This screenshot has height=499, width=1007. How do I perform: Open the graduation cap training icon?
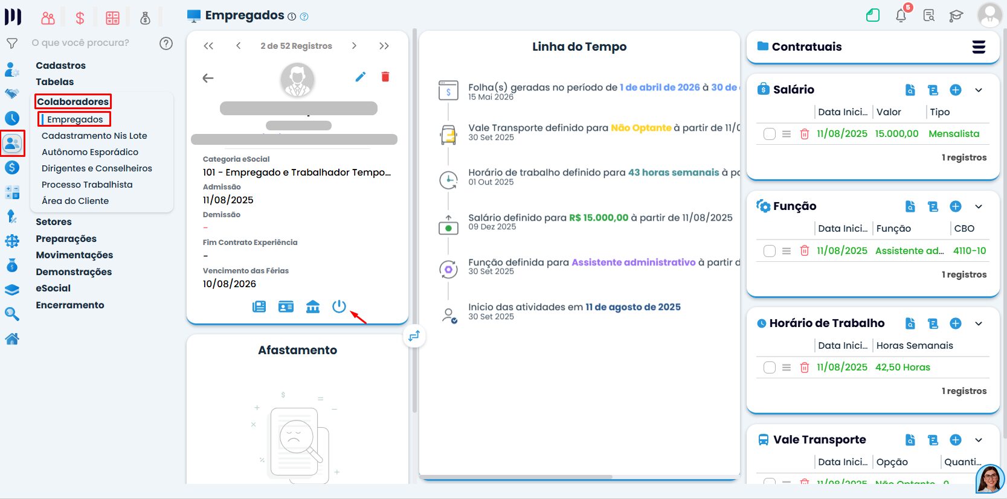click(x=956, y=16)
